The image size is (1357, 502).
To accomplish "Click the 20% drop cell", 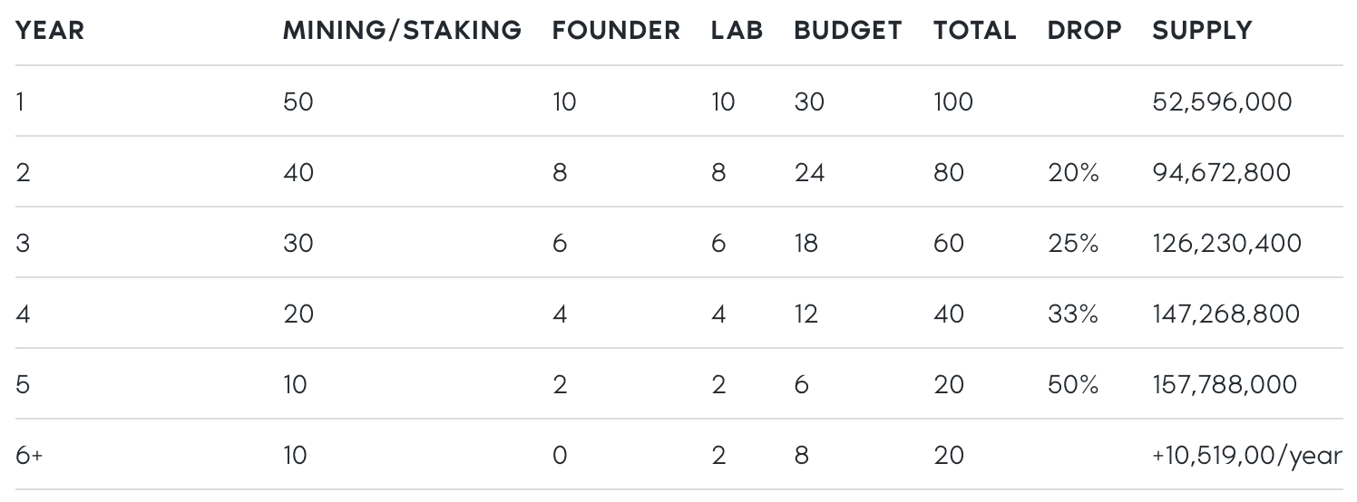I will [1073, 172].
